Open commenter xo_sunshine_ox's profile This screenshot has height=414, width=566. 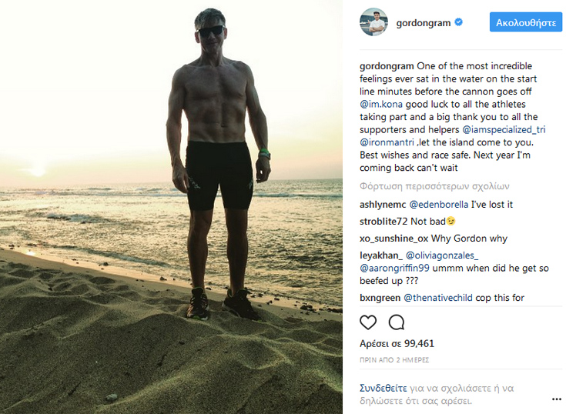click(394, 239)
